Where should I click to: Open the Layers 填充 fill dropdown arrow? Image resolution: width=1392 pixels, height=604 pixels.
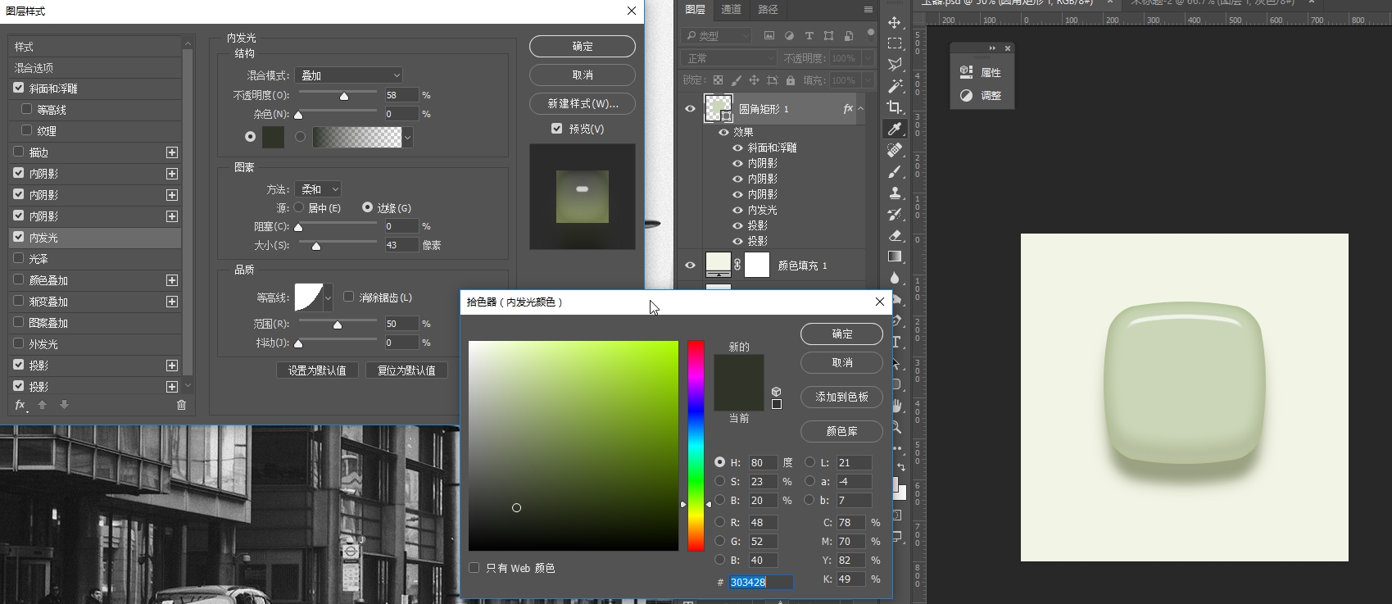(x=868, y=80)
